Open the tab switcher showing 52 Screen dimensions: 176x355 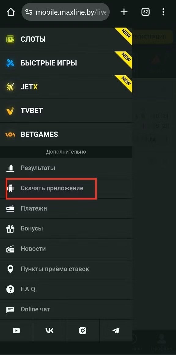point(145,12)
